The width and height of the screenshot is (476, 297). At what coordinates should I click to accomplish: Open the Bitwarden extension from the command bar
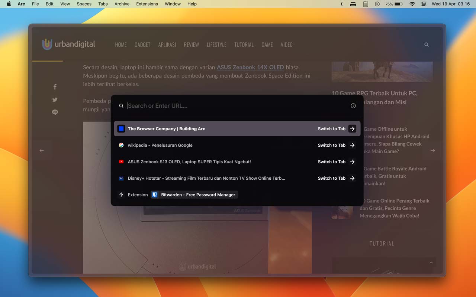tap(193, 195)
